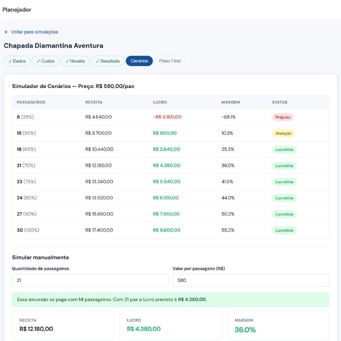Click the back arrow icon beside Voltar para simulações
Viewport: 341px width, 341px height.
tap(6, 32)
